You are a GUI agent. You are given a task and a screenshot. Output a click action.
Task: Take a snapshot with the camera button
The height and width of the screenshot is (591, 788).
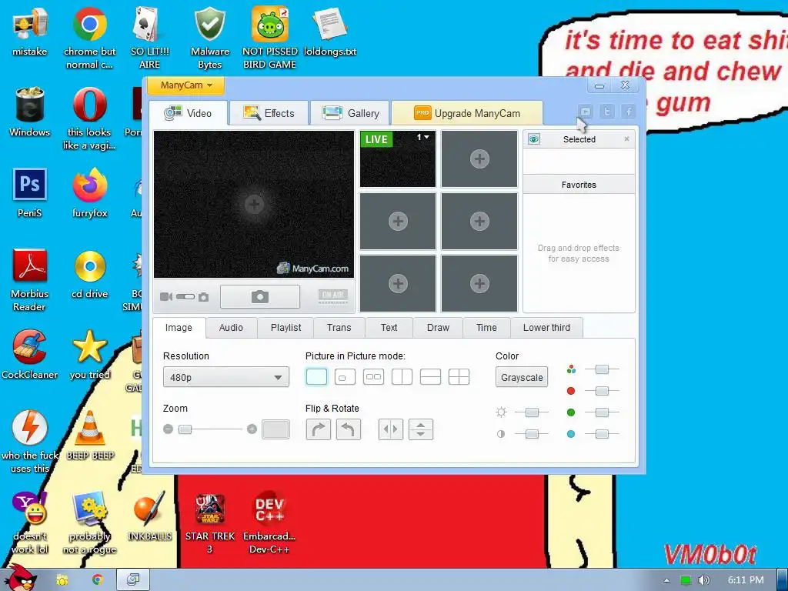[x=260, y=296]
